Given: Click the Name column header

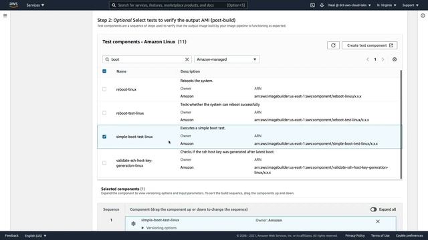Looking at the screenshot, I should (x=121, y=71).
